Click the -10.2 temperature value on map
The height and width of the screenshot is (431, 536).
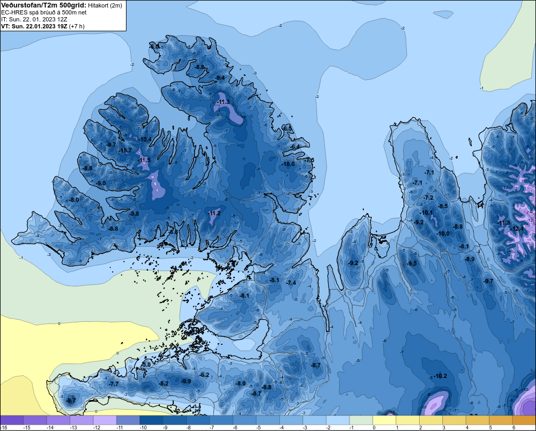coord(440,376)
